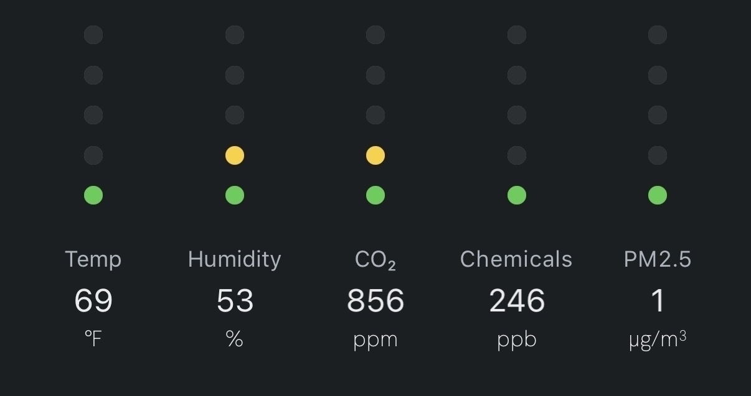Click the topmost gray dot in PM2.5 column

click(x=658, y=35)
